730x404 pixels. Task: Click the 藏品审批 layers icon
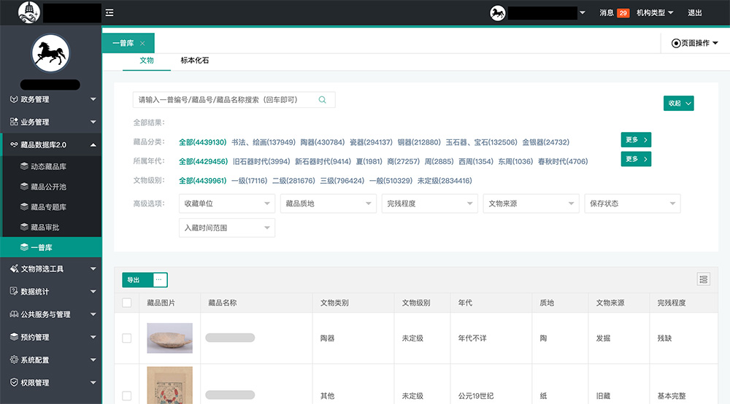[24, 227]
